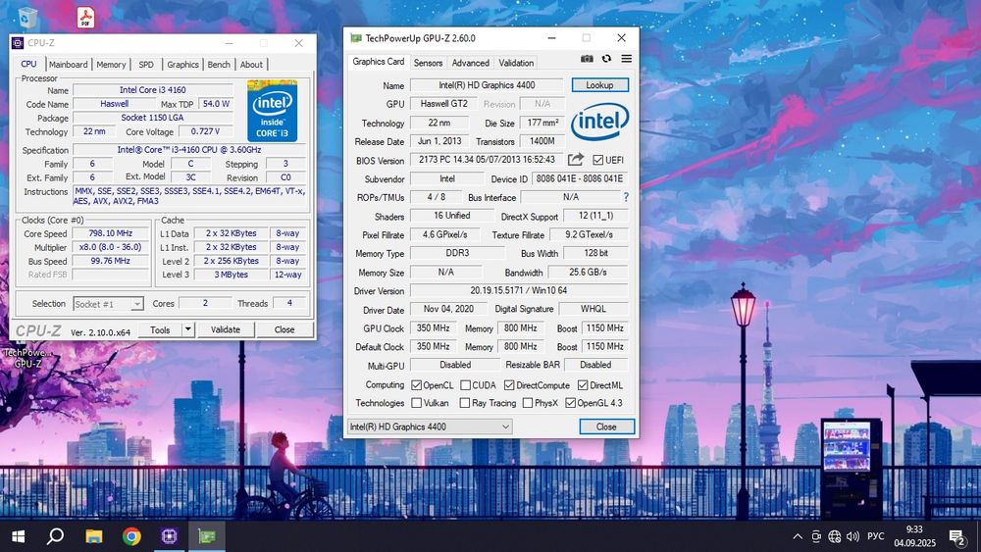Image resolution: width=981 pixels, height=552 pixels.
Task: Click the Close button in GPU-Z
Action: (606, 427)
